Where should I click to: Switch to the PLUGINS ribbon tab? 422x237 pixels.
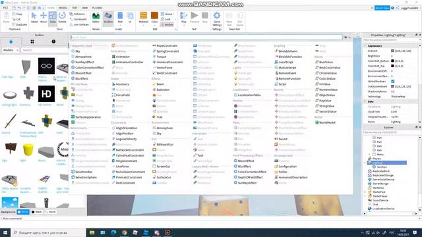click(x=97, y=8)
